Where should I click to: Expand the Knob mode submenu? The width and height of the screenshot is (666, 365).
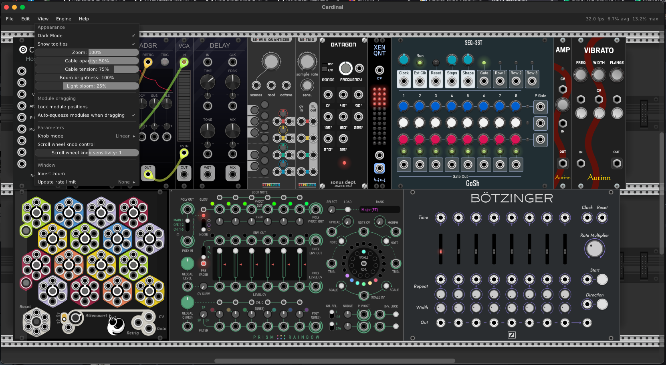(87, 136)
